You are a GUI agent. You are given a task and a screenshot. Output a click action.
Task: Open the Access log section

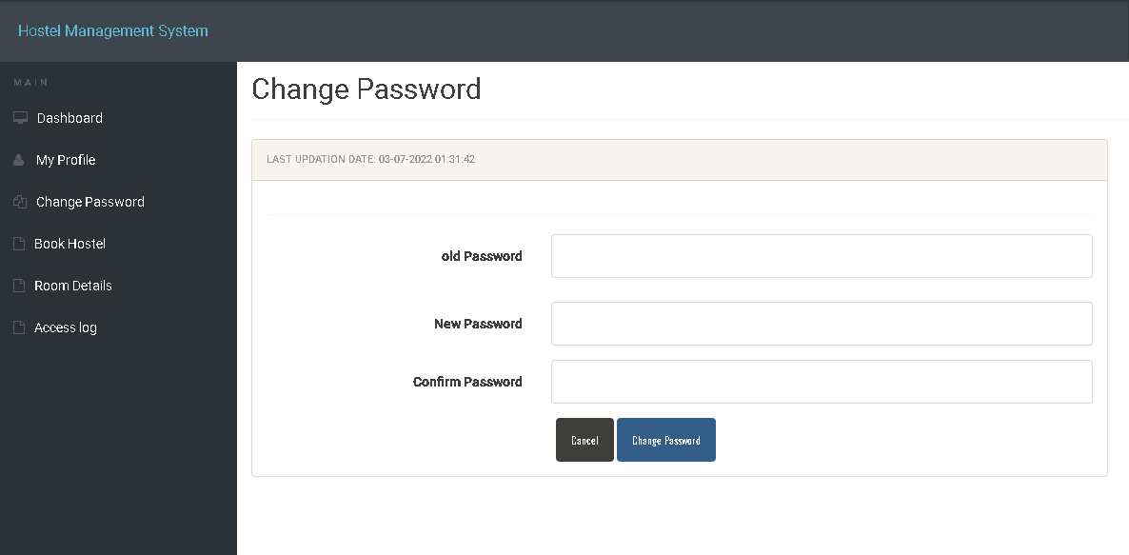(65, 327)
